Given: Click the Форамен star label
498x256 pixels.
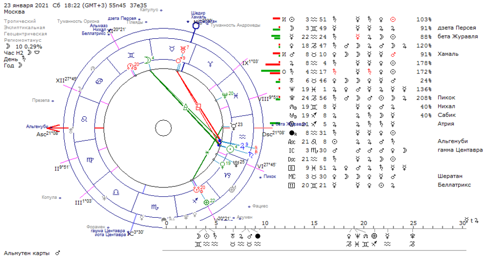Looking at the screenshot, I should click(96, 227).
